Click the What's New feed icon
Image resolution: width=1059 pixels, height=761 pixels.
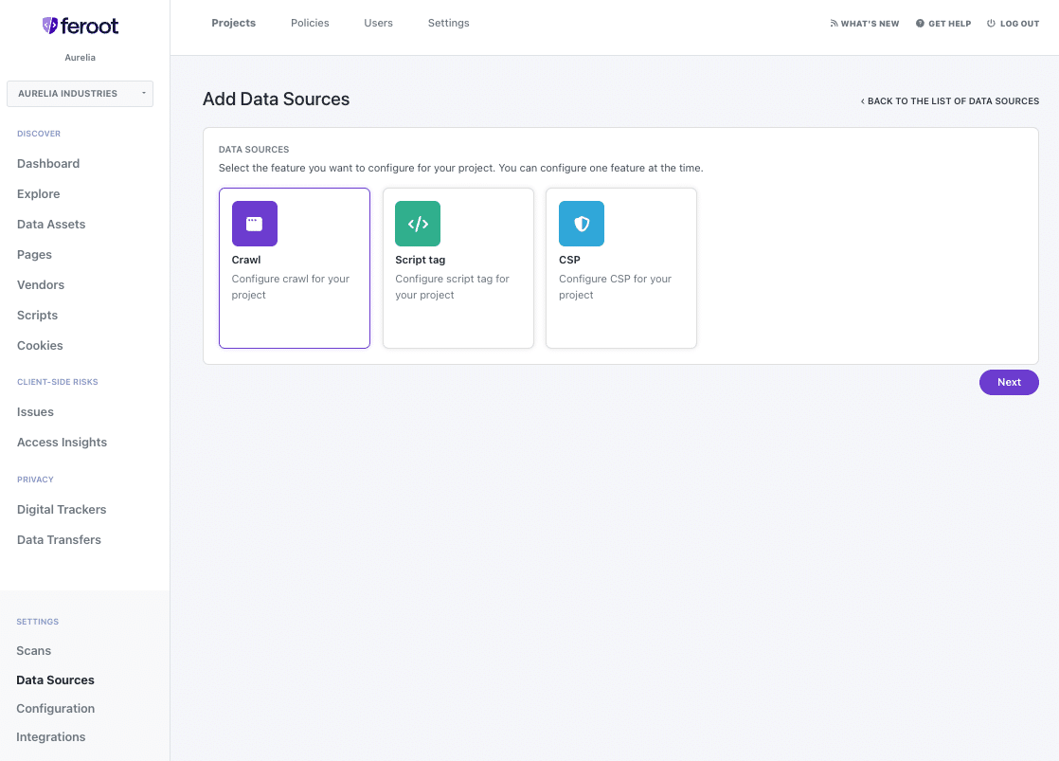tap(835, 24)
